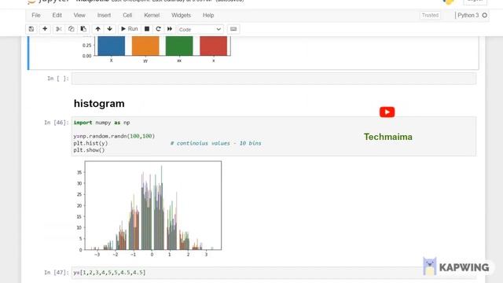Copy selected cells icon
Screen dimensions: 503x283
click(71, 29)
